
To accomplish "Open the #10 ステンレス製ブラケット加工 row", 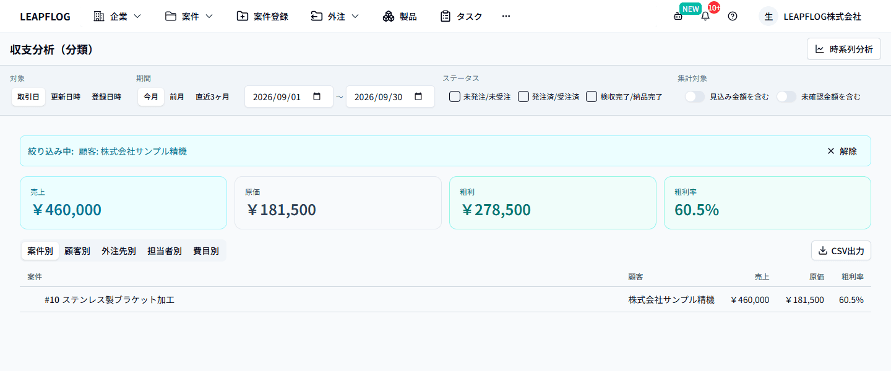I will pos(445,300).
